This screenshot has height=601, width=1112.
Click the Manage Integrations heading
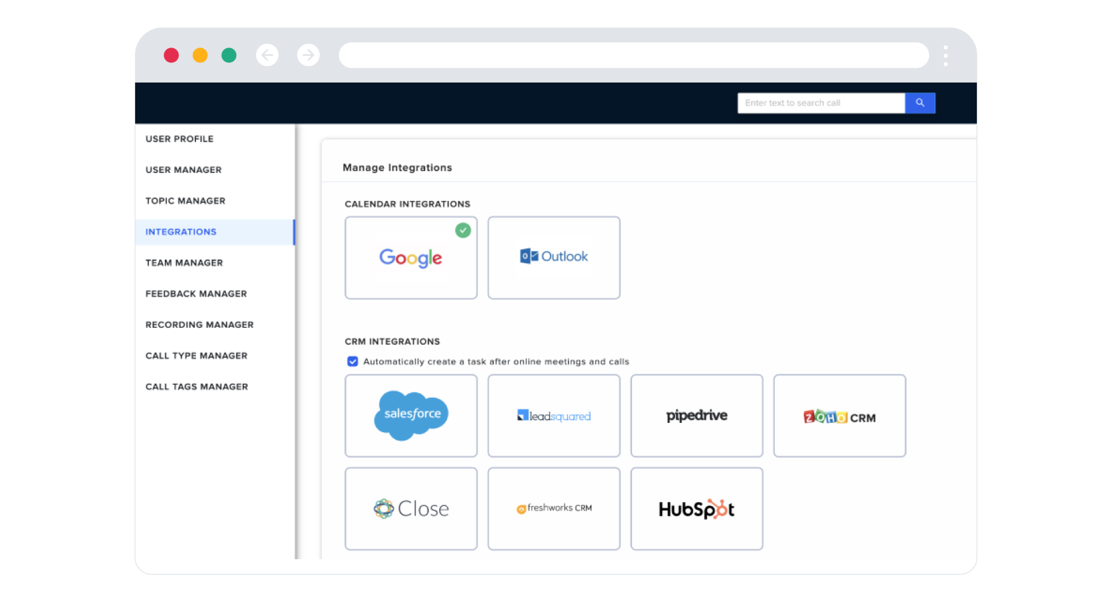[x=397, y=167]
